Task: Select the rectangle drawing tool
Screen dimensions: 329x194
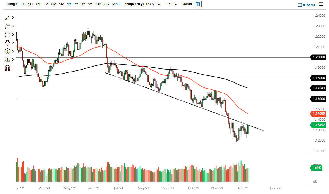Action: tap(8, 34)
